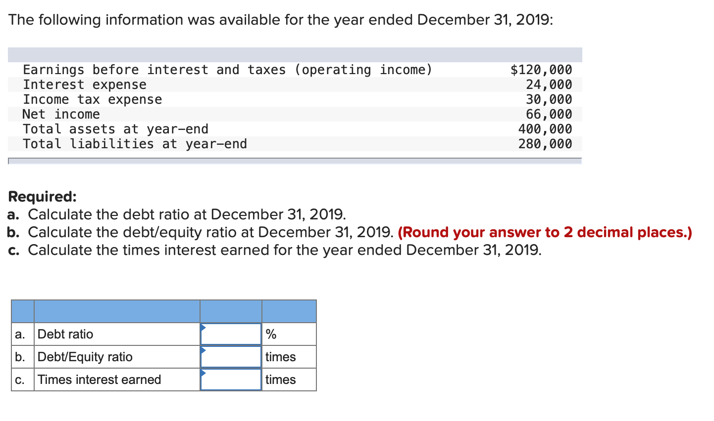Viewport: 714px width, 421px height.
Task: Click the blue header row of the answer table
Action: point(163,311)
